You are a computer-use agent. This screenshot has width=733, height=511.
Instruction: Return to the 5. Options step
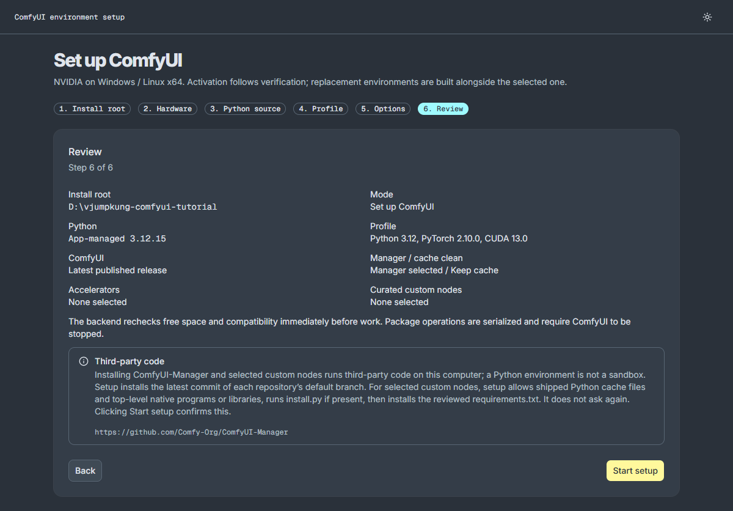tap(383, 109)
